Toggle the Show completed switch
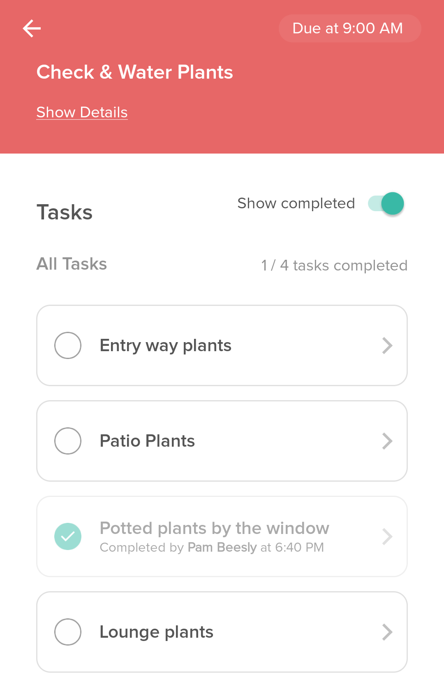The height and width of the screenshot is (683, 444). pos(386,203)
